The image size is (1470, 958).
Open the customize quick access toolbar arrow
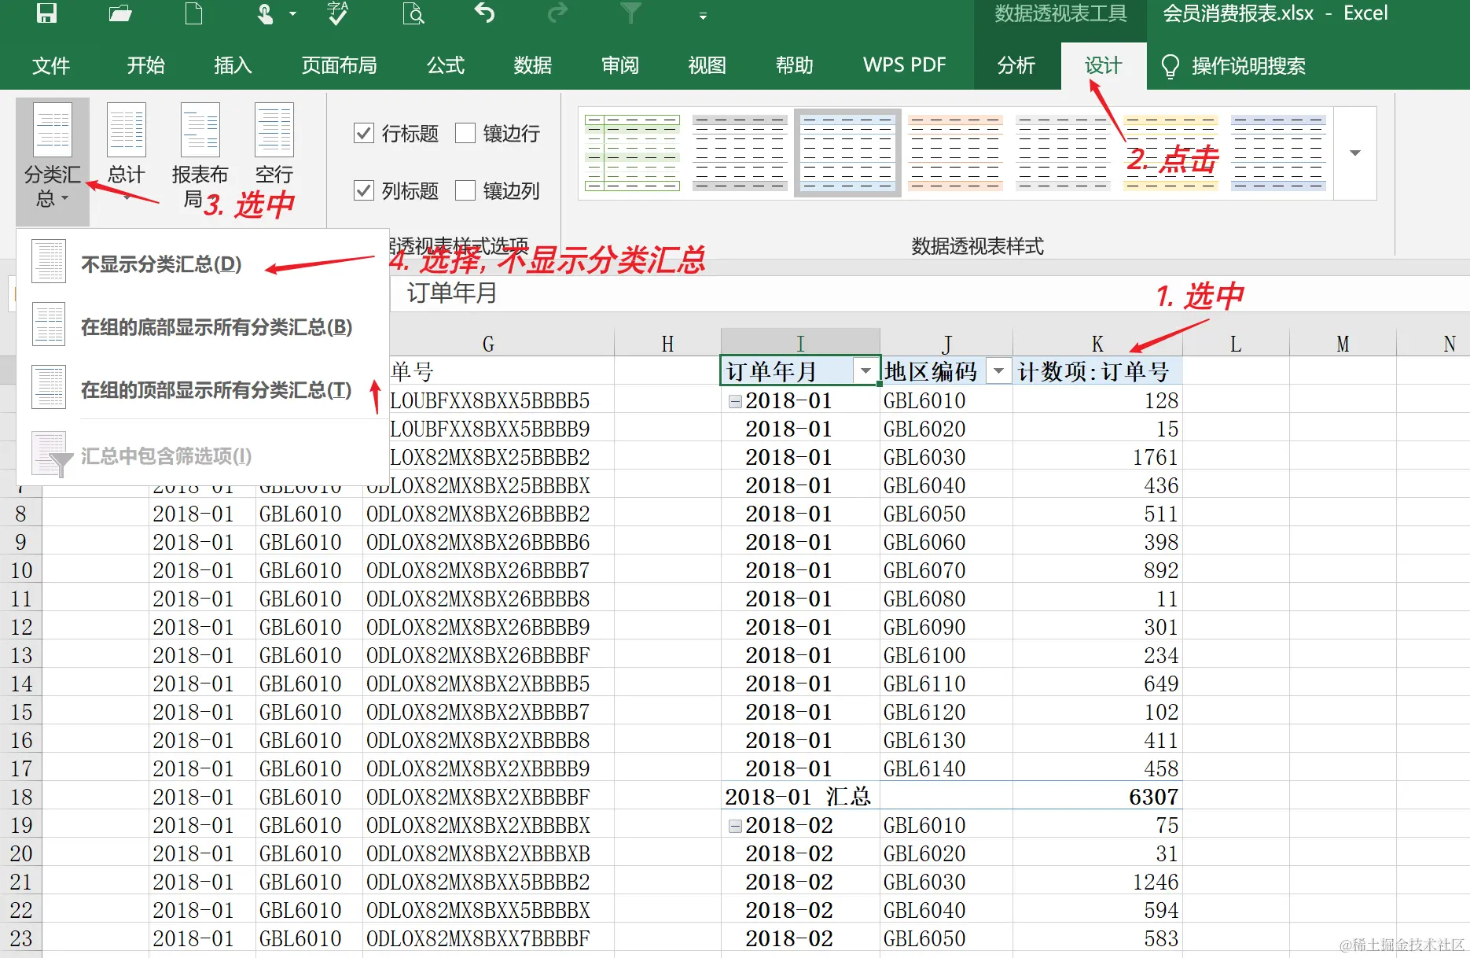pos(703,15)
